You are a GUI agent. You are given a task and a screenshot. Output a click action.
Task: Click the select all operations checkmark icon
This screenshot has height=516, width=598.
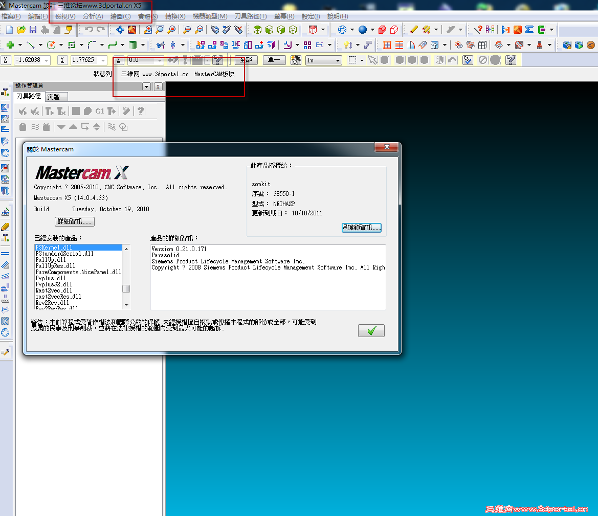pos(23,111)
